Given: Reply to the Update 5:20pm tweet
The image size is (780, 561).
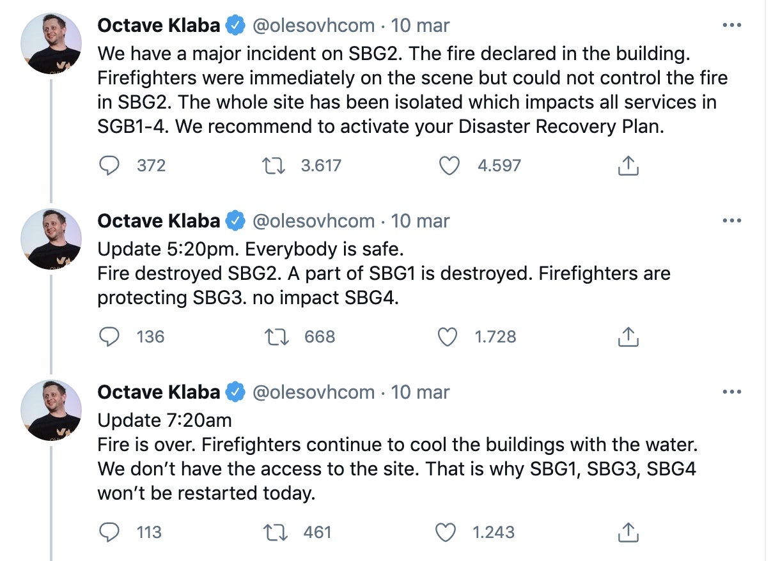Looking at the screenshot, I should coord(111,337).
